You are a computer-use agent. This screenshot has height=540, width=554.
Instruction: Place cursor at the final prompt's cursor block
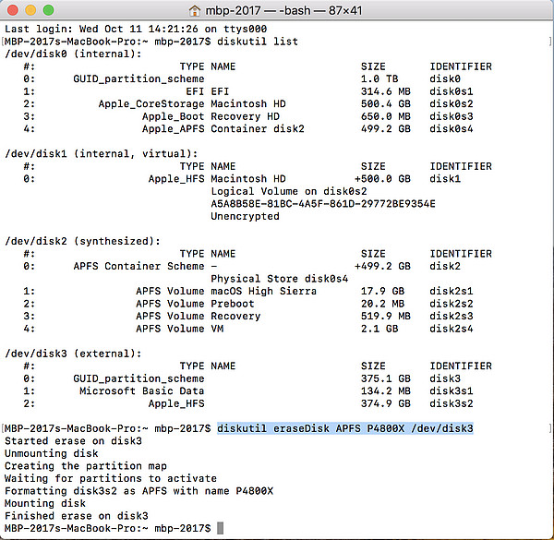pos(221,527)
